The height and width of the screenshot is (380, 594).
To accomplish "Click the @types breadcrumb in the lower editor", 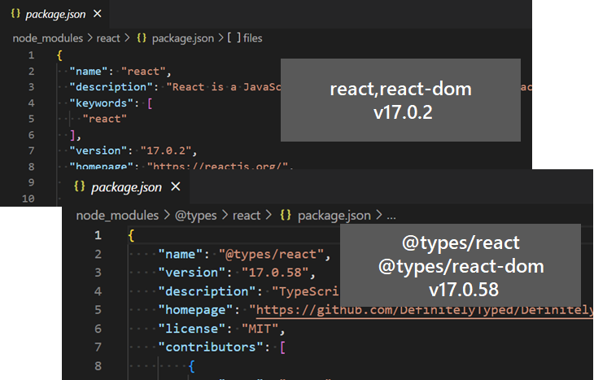I will pyautogui.click(x=195, y=215).
